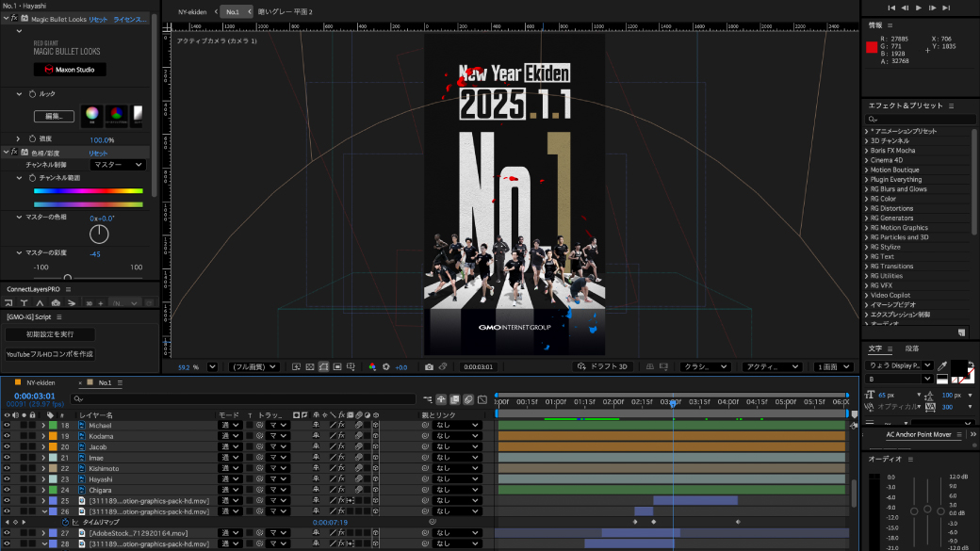The width and height of the screenshot is (980, 551).
Task: Expand the Michael layer properties
Action: [x=43, y=426]
